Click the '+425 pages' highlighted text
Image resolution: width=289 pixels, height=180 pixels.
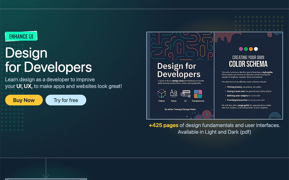pyautogui.click(x=164, y=125)
